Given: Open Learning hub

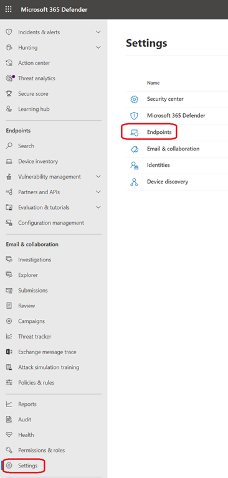Looking at the screenshot, I should point(34,109).
